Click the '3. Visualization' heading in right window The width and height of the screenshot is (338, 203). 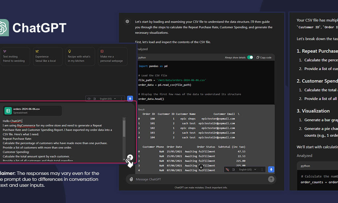coord(313,111)
